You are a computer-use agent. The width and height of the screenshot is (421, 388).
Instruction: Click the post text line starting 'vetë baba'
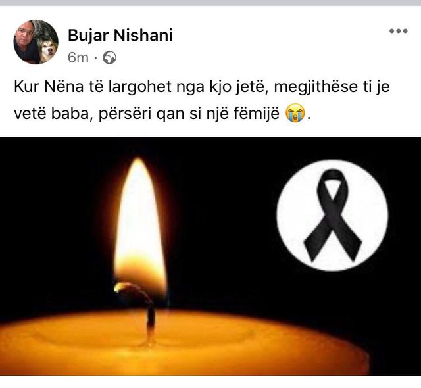(x=162, y=114)
